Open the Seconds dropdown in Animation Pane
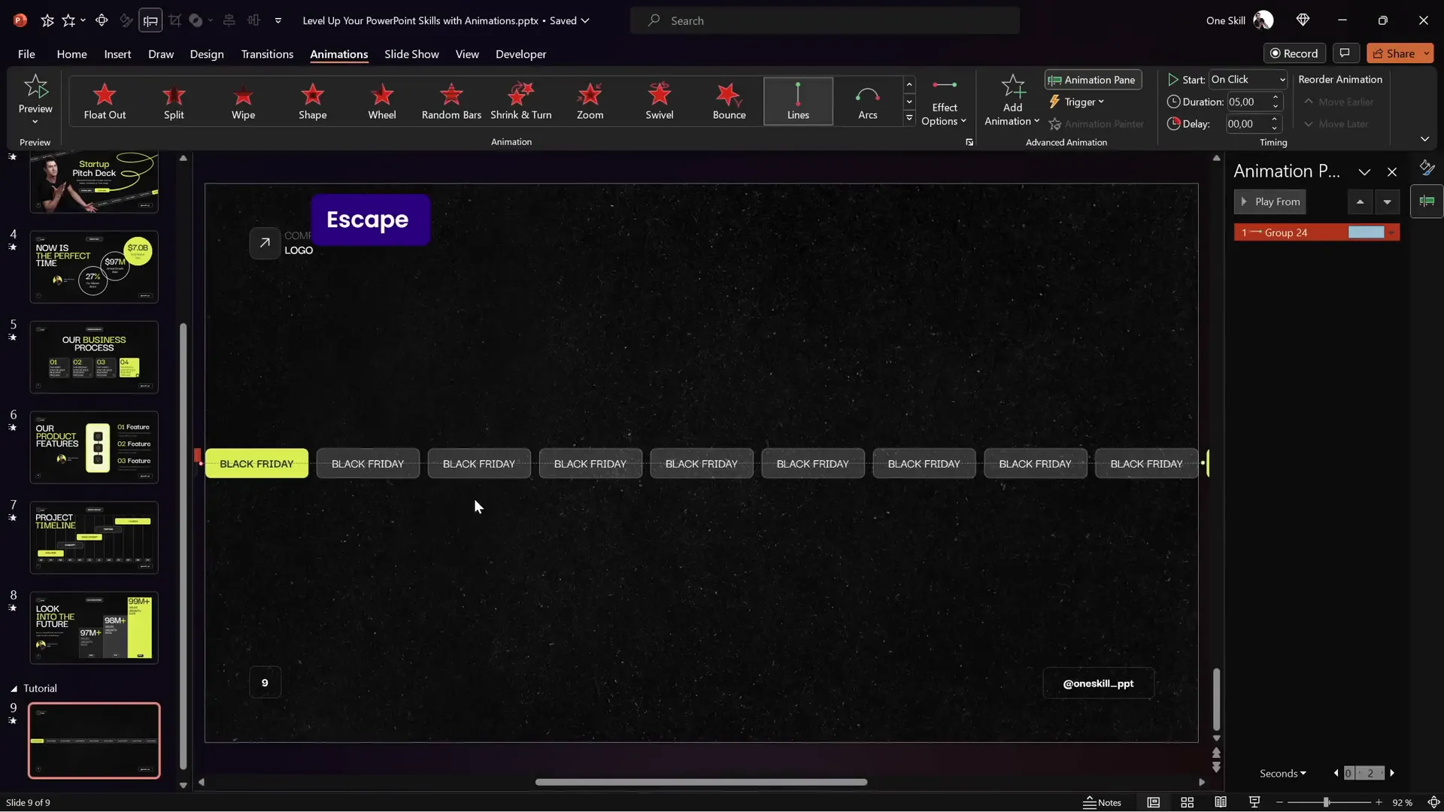Viewport: 1444px width, 812px height. (1284, 773)
